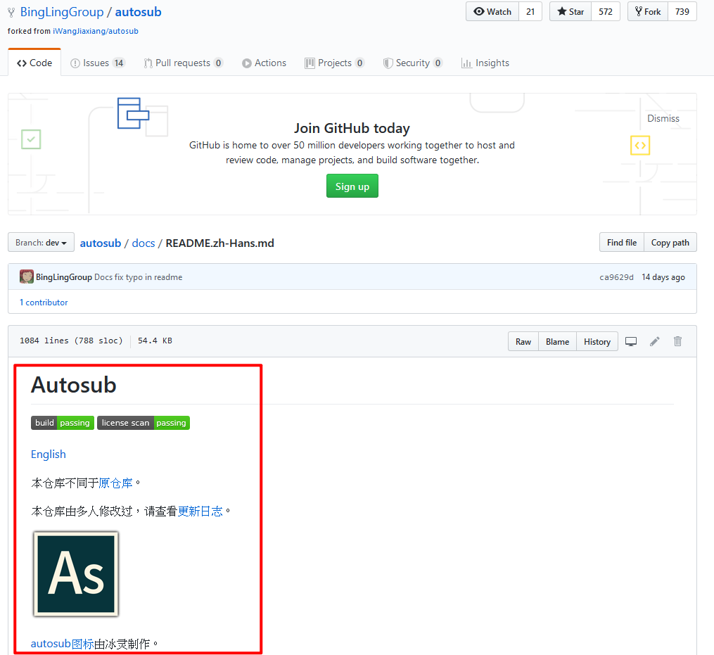Open rendered view via the monitor icon
Screen dimensions: 714x655
631,341
